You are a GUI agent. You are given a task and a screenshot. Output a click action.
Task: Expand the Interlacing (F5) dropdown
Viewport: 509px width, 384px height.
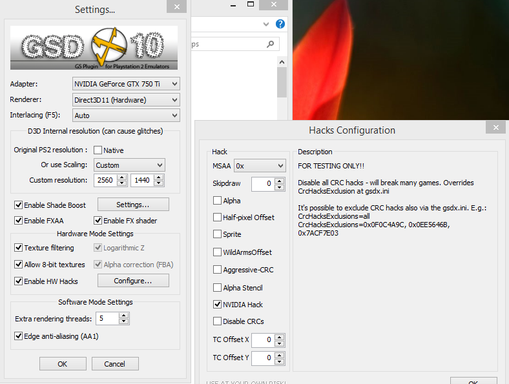click(126, 116)
